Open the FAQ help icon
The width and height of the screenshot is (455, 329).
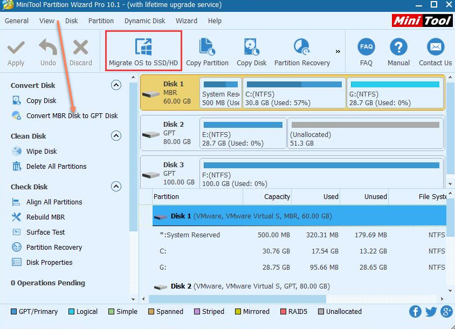pos(366,47)
